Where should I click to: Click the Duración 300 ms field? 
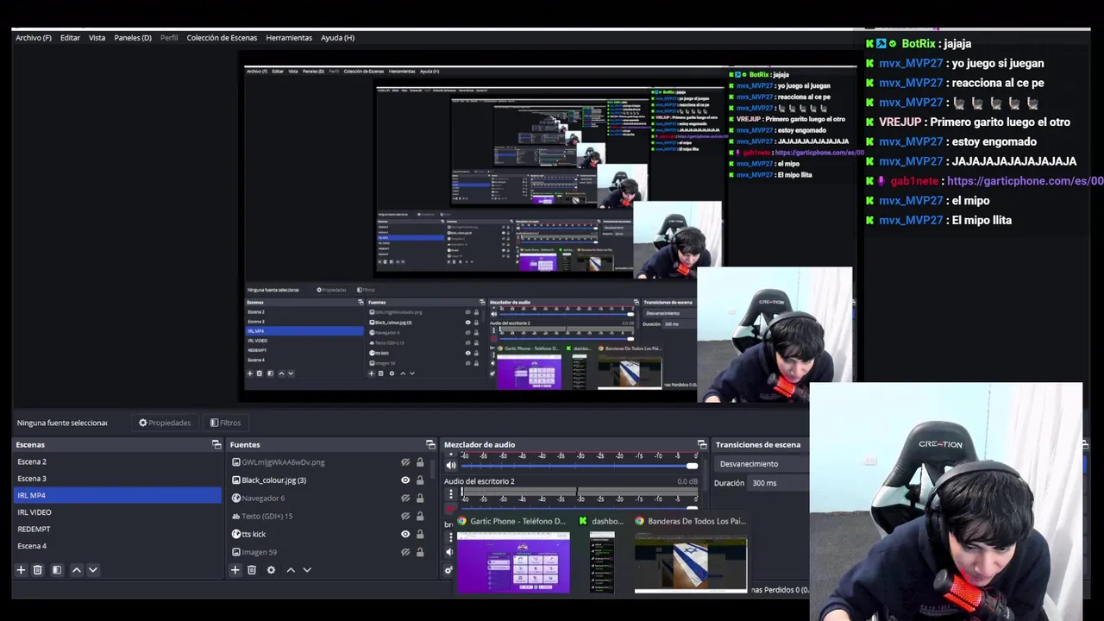point(779,483)
